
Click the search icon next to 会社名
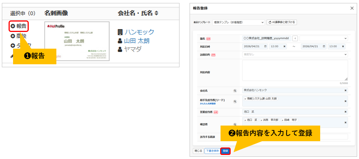235,91
